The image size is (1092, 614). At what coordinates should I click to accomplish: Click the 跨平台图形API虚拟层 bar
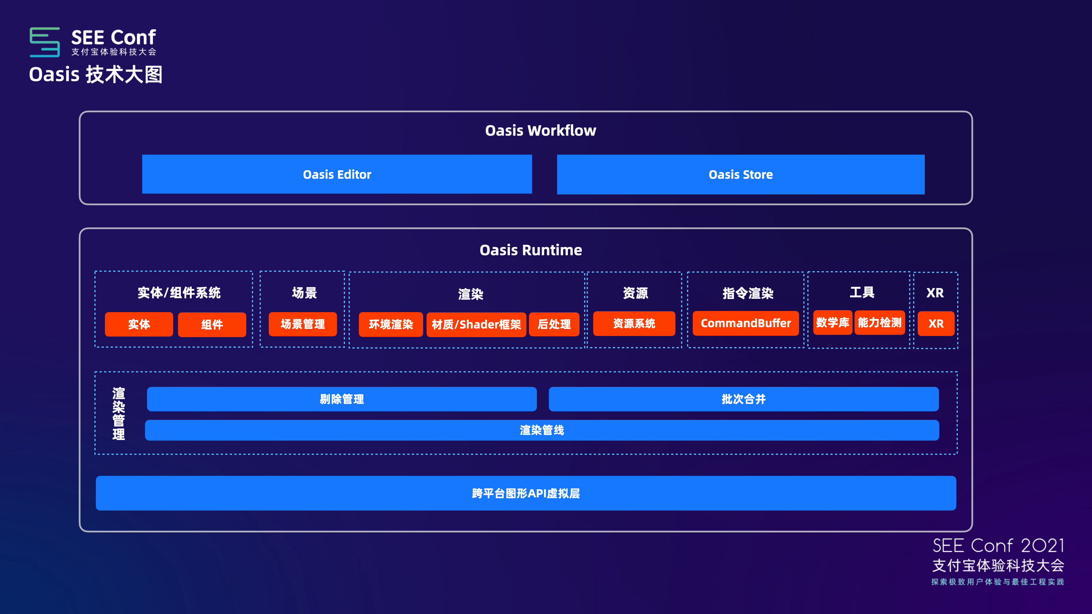point(525,493)
